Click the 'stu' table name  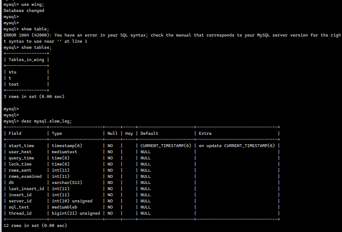tap(12, 72)
